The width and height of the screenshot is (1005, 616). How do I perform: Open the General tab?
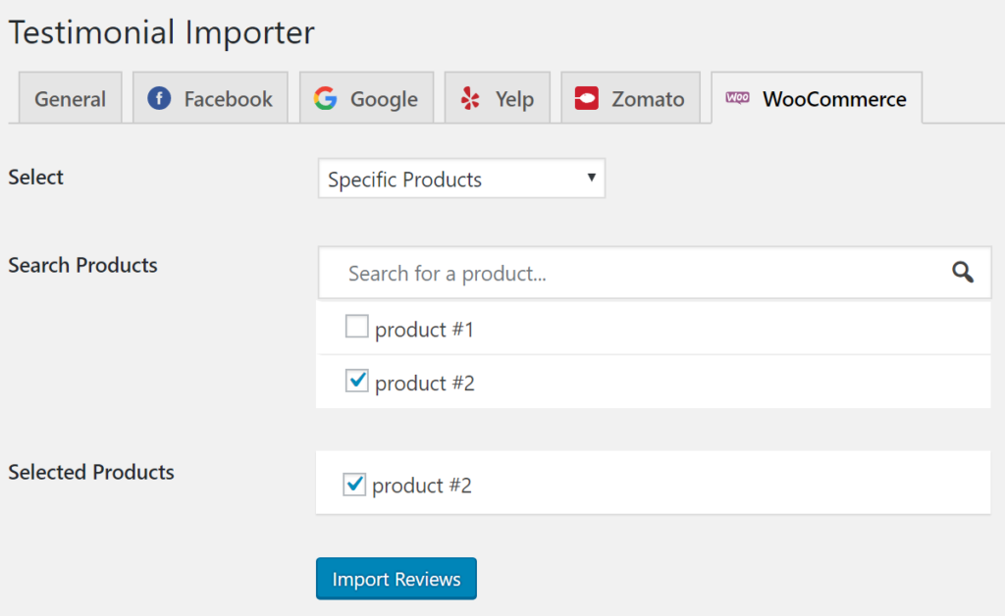71,98
